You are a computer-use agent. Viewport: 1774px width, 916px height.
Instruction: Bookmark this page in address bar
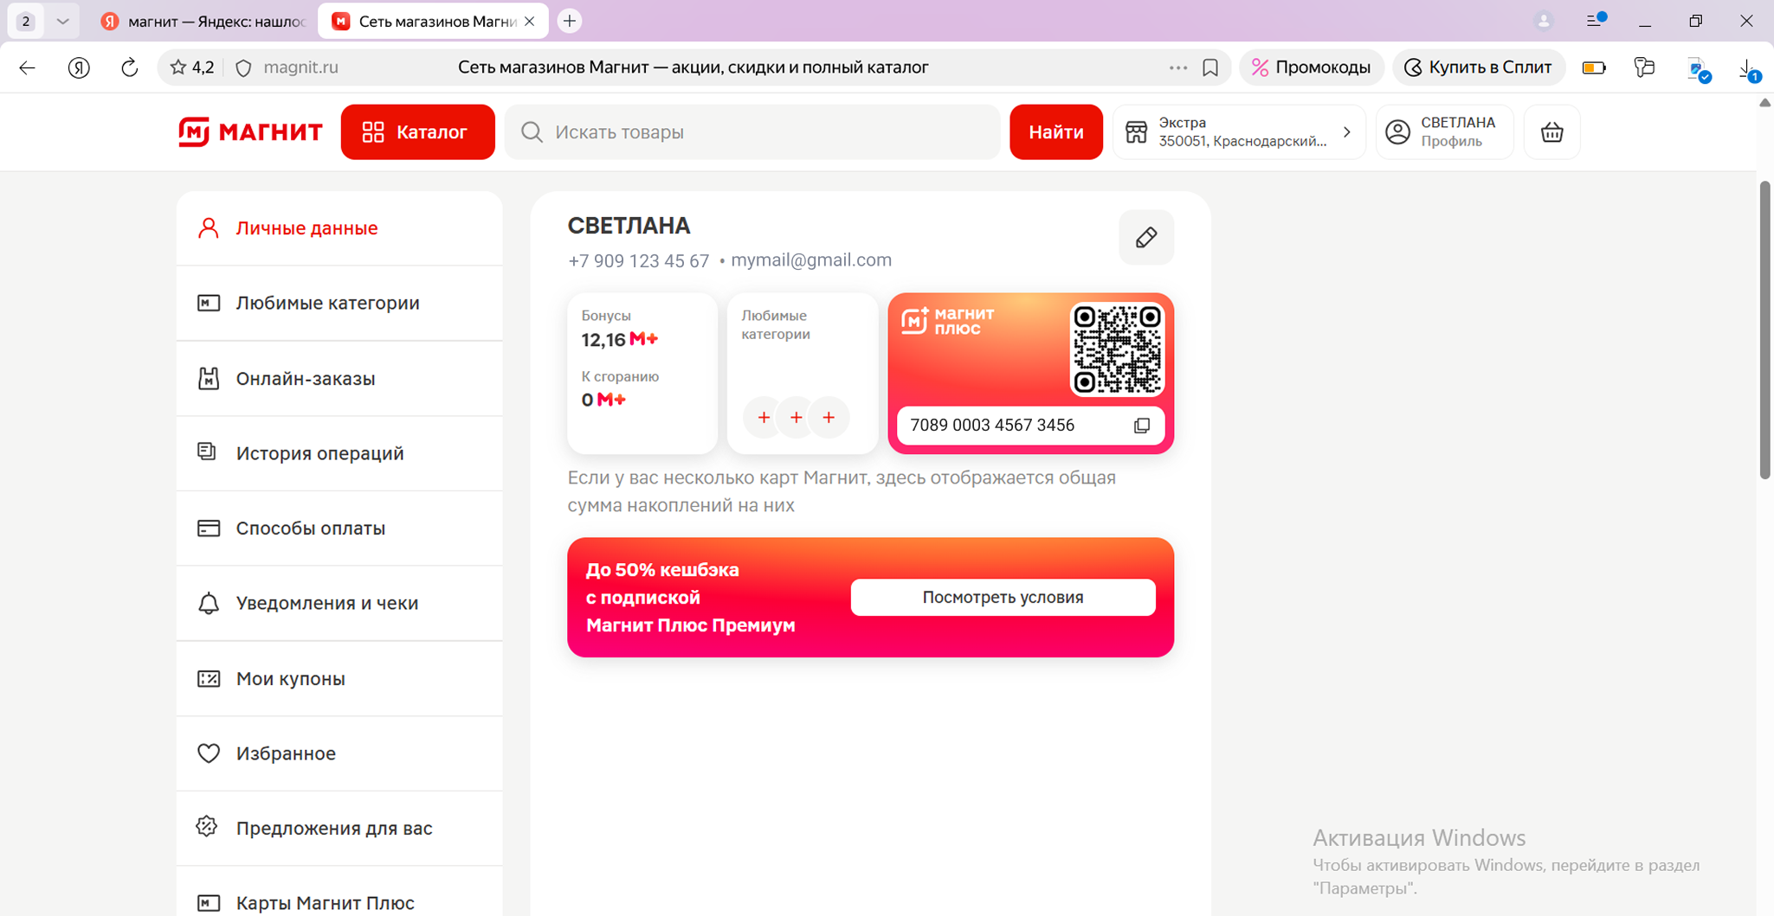[1210, 67]
